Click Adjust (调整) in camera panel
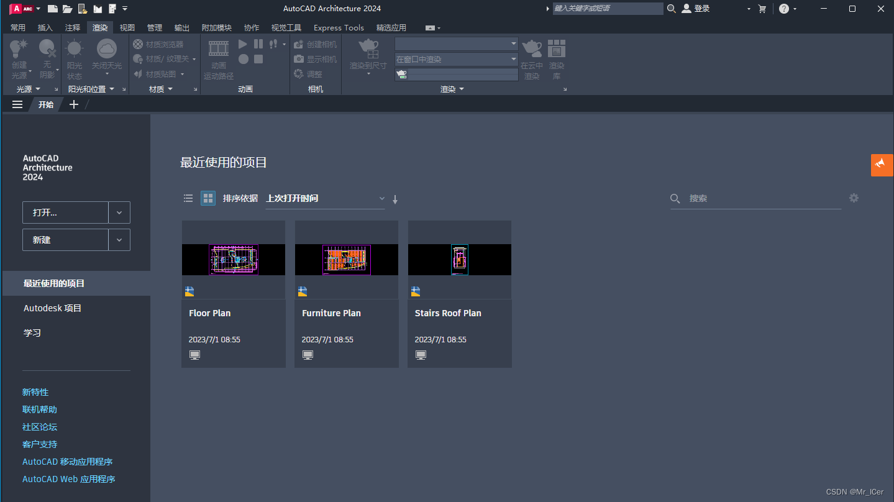Viewport: 894px width, 502px height. (308, 74)
